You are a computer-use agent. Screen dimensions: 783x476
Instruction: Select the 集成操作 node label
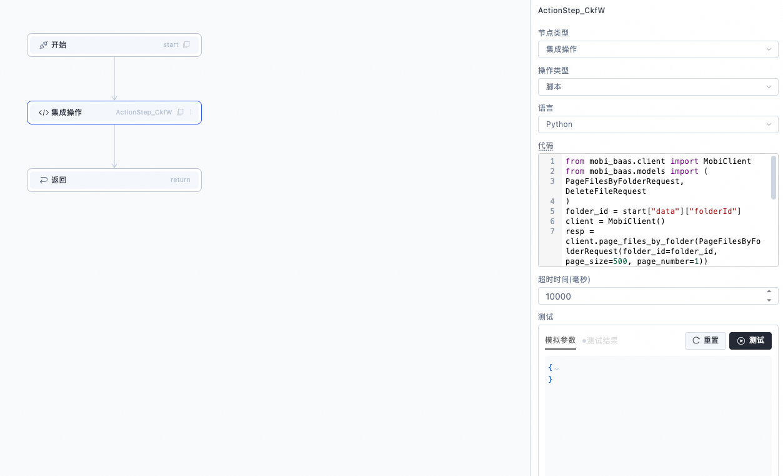tap(66, 113)
